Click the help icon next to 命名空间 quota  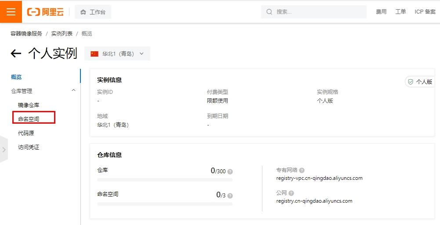[230, 196]
